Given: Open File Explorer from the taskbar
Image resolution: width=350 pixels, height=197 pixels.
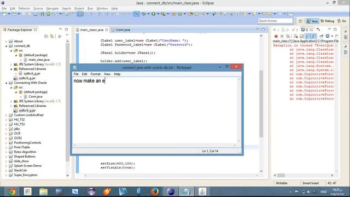Looking at the screenshot, I should point(43,192).
